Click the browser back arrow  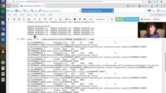coord(8,2)
